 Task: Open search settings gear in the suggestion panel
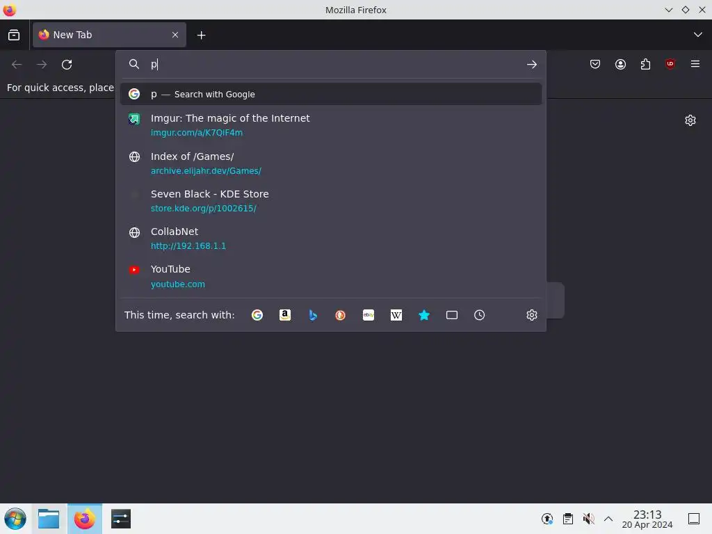pos(532,315)
